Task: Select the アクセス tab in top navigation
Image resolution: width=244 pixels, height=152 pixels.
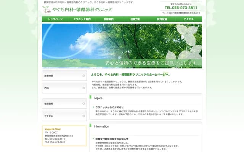Action: (189, 19)
